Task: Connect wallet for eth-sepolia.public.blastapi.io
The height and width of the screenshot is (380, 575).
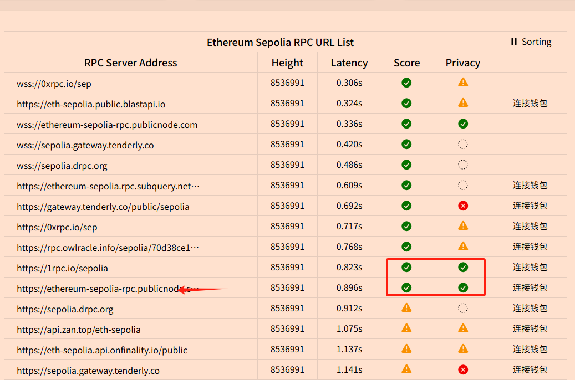Action: [x=530, y=104]
